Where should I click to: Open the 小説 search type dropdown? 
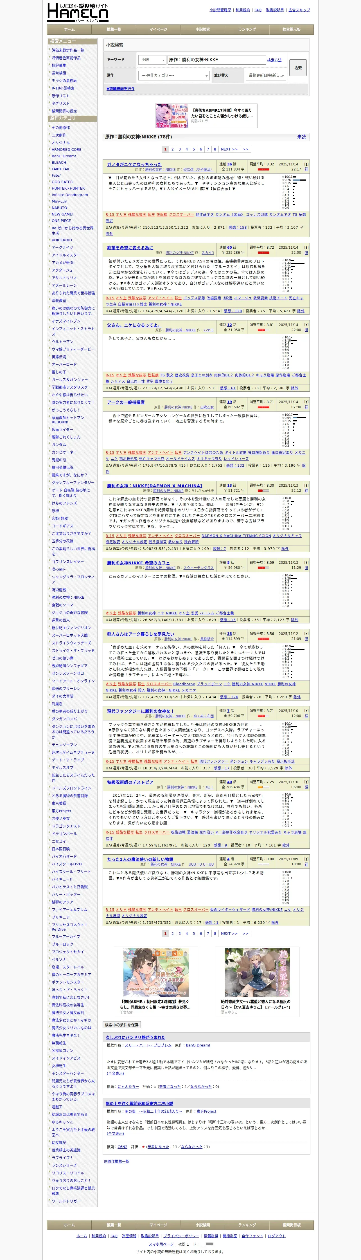[x=152, y=60]
